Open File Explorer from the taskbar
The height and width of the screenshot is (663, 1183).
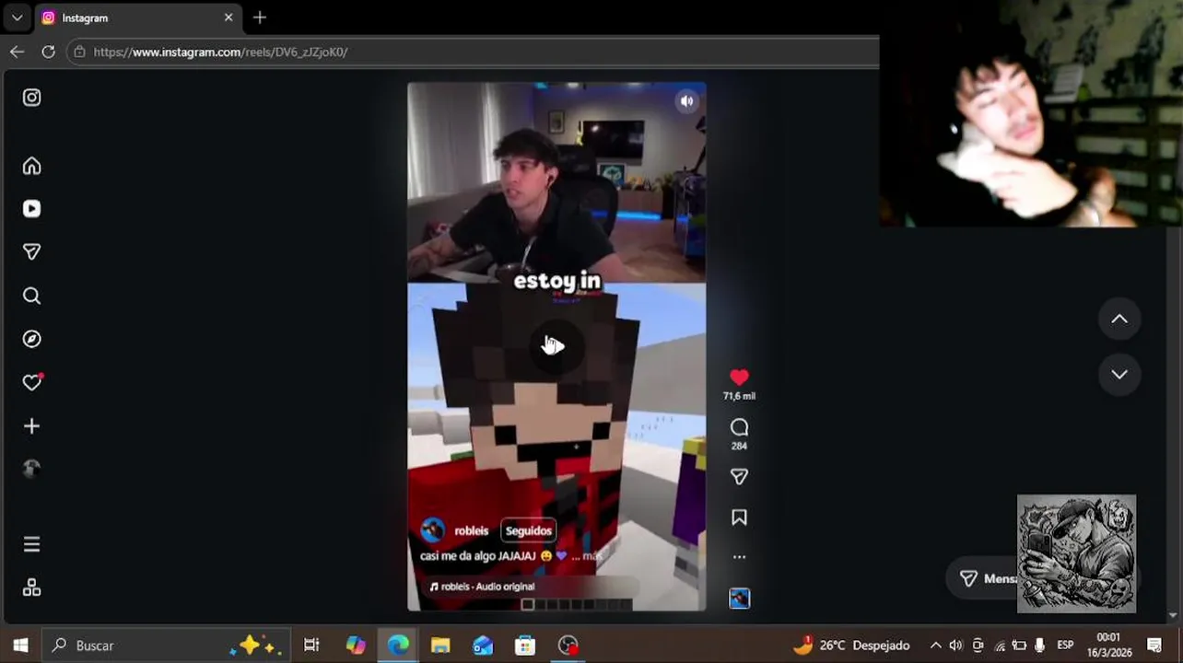point(440,646)
